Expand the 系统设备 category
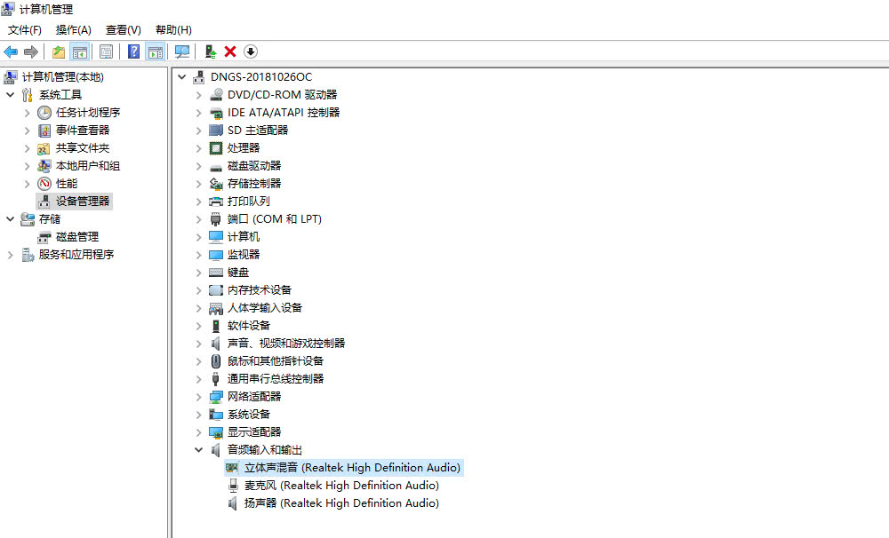The height and width of the screenshot is (538, 889). point(198,415)
